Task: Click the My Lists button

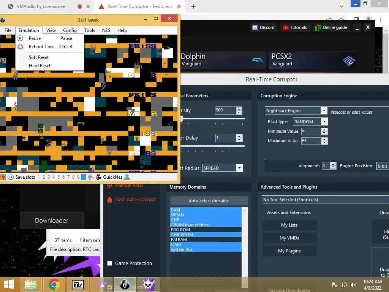Action: tap(289, 225)
